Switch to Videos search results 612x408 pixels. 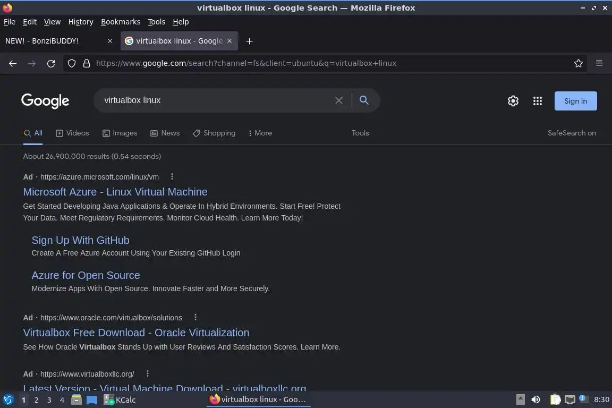pyautogui.click(x=73, y=133)
